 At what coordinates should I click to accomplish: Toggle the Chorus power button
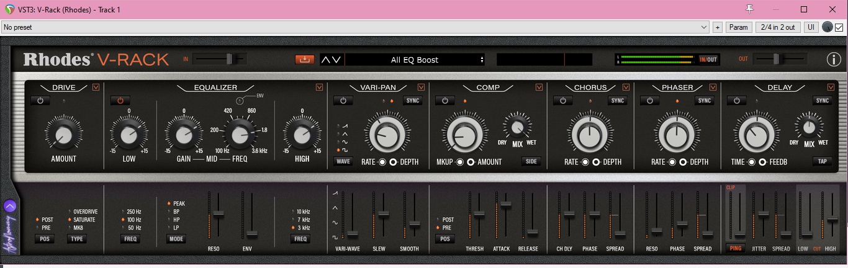coord(562,100)
